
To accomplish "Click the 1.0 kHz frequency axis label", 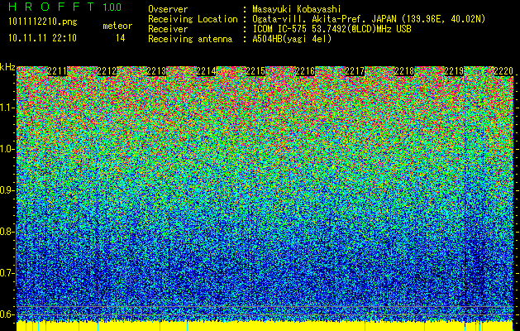I will click(x=7, y=149).
